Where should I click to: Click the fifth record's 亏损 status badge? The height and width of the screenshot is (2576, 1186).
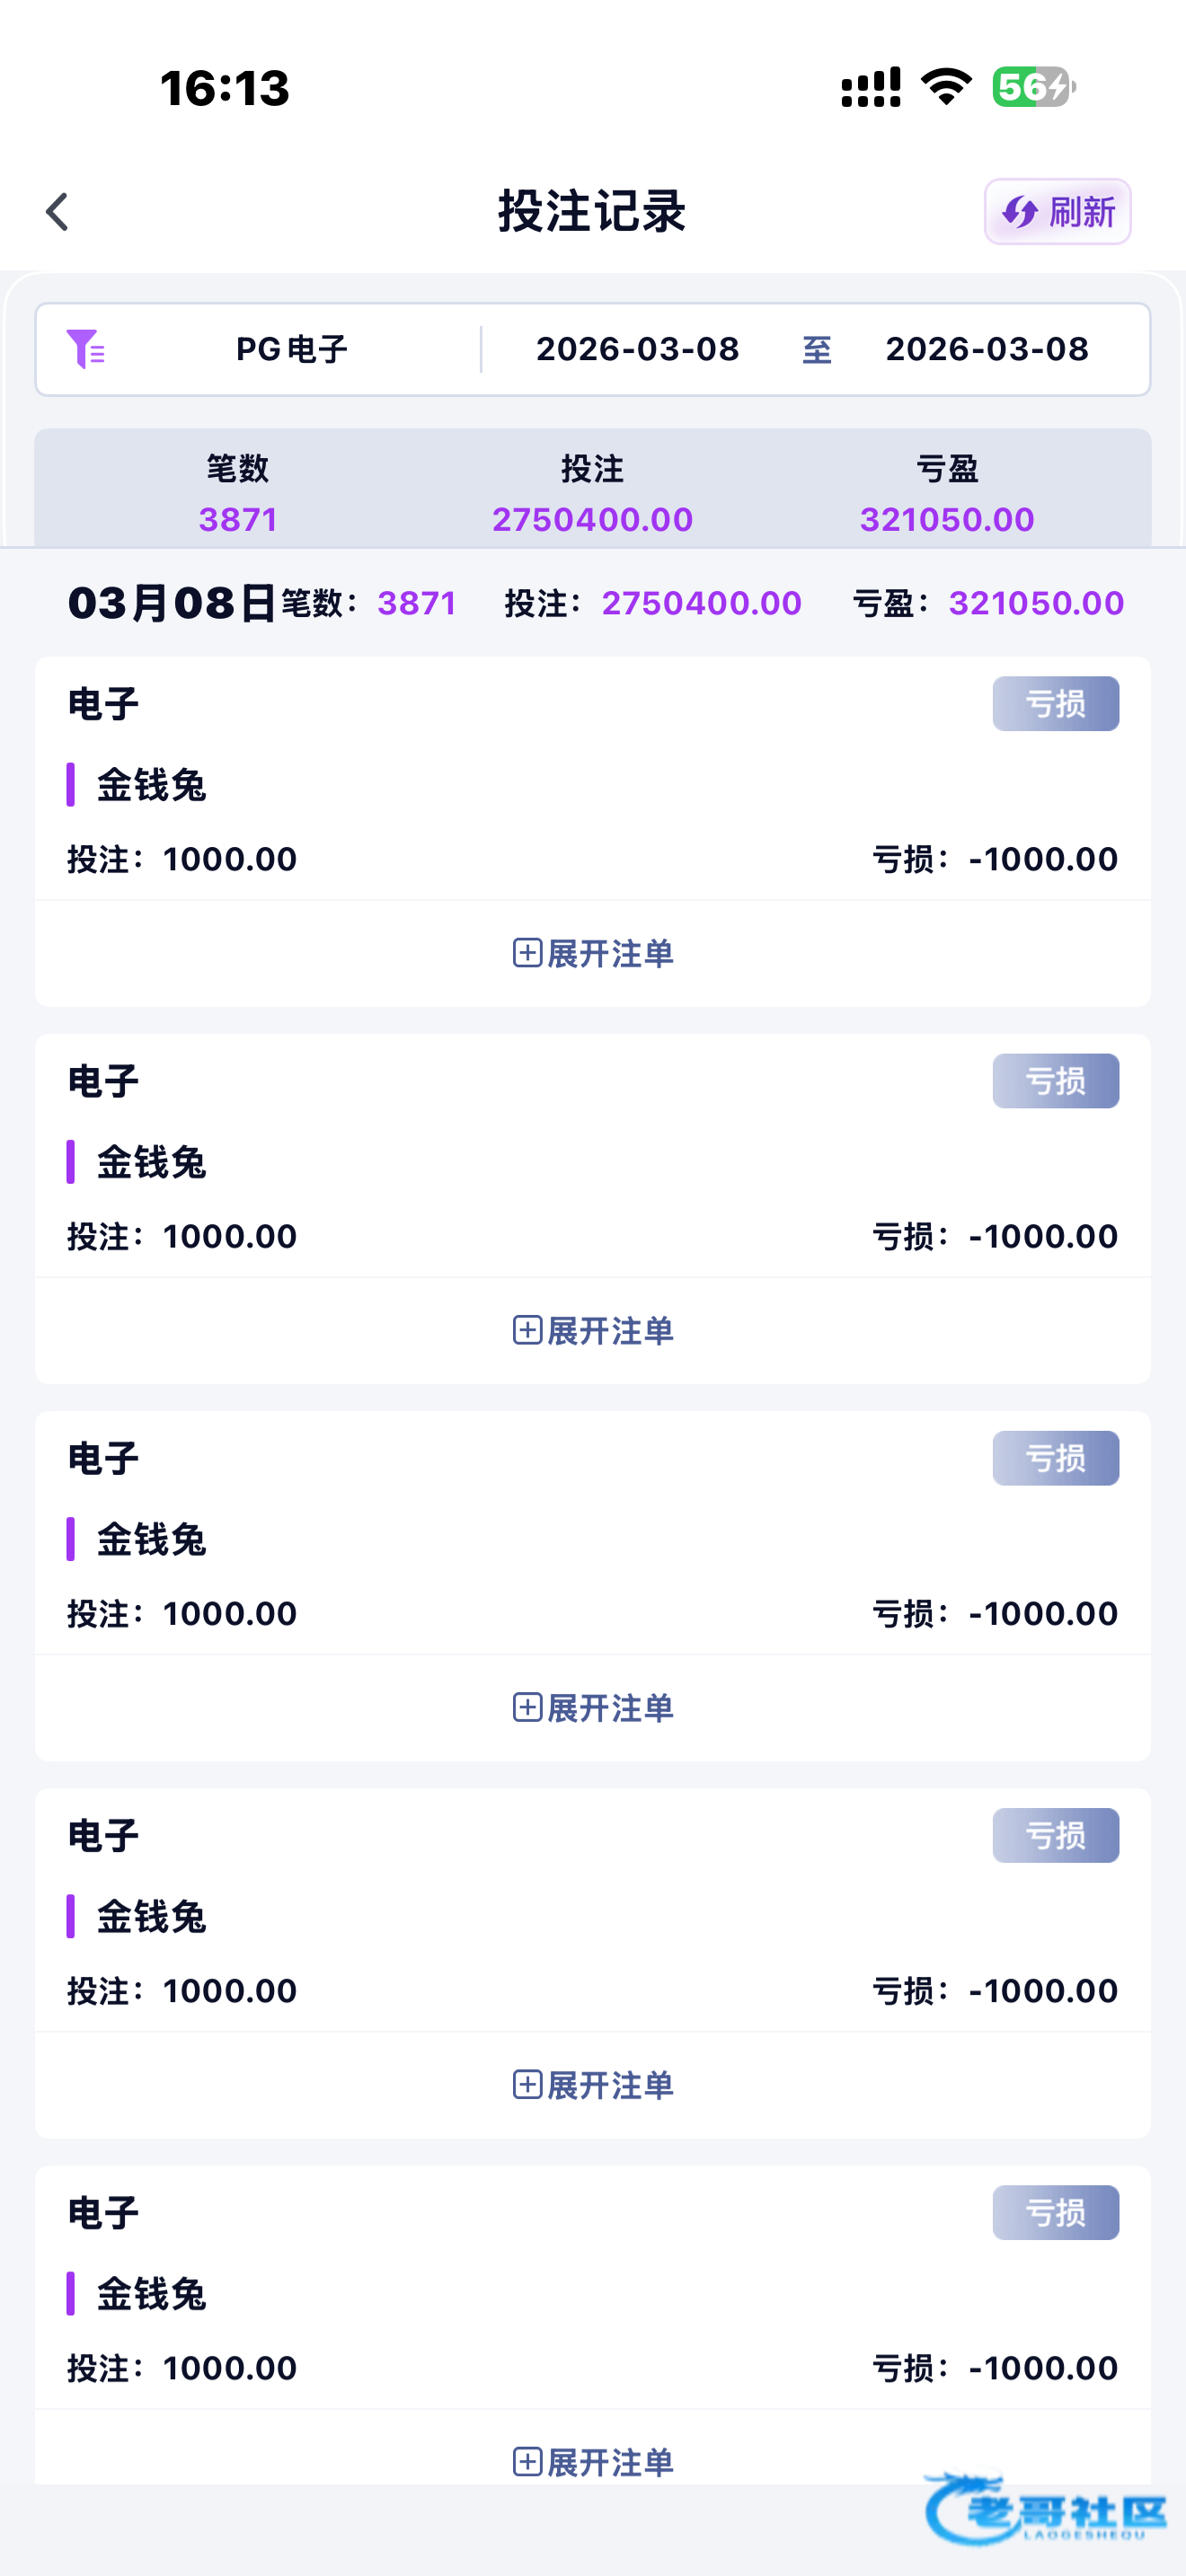coord(1055,2212)
